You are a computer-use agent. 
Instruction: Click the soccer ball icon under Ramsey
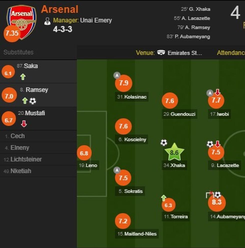[x=33, y=101]
